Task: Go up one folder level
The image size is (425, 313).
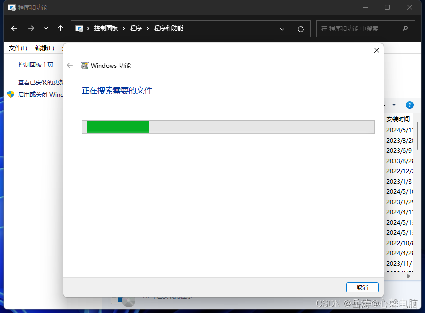Action: point(61,28)
